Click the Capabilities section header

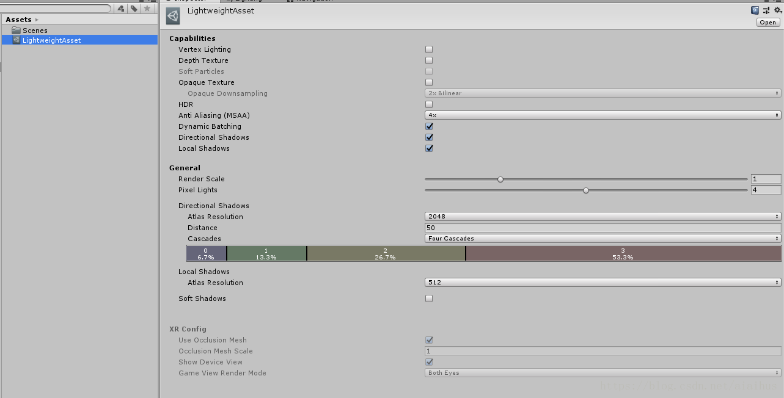192,38
